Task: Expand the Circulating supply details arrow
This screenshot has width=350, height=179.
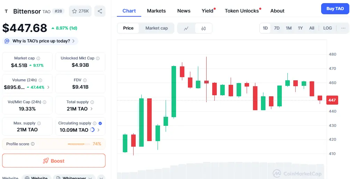Action: (x=98, y=130)
